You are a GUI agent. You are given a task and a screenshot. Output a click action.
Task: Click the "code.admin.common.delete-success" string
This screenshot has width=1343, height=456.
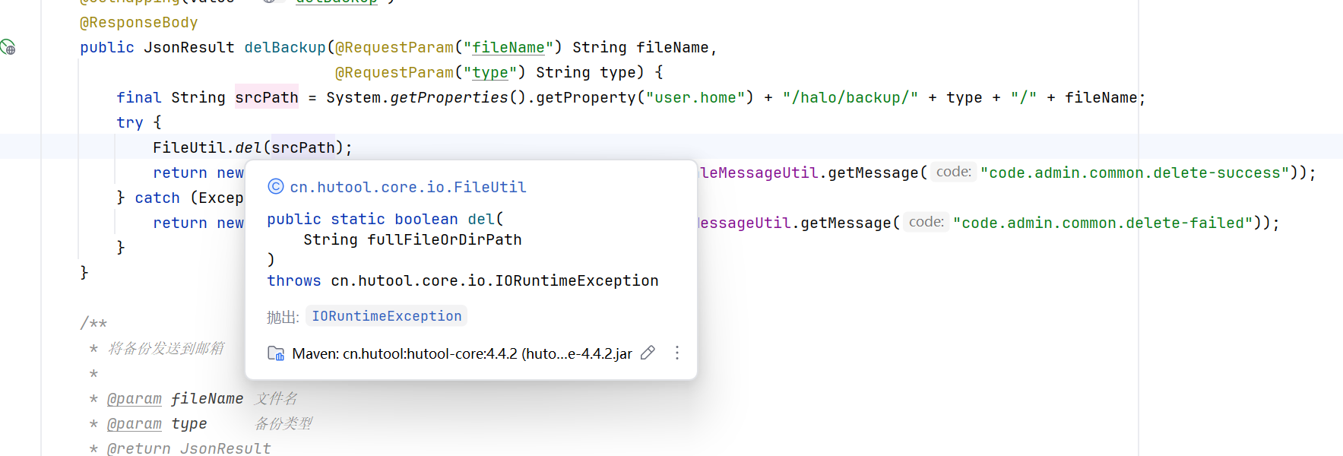click(x=1135, y=173)
